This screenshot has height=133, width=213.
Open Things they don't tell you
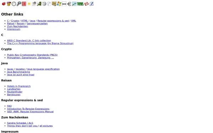tap(22, 126)
